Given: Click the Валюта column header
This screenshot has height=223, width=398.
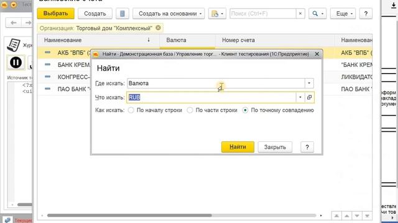Looking at the screenshot, I should pyautogui.click(x=187, y=40).
